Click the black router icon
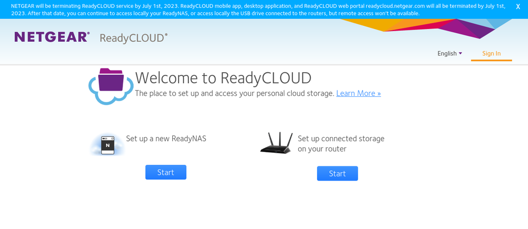The image size is (528, 229). tap(276, 143)
